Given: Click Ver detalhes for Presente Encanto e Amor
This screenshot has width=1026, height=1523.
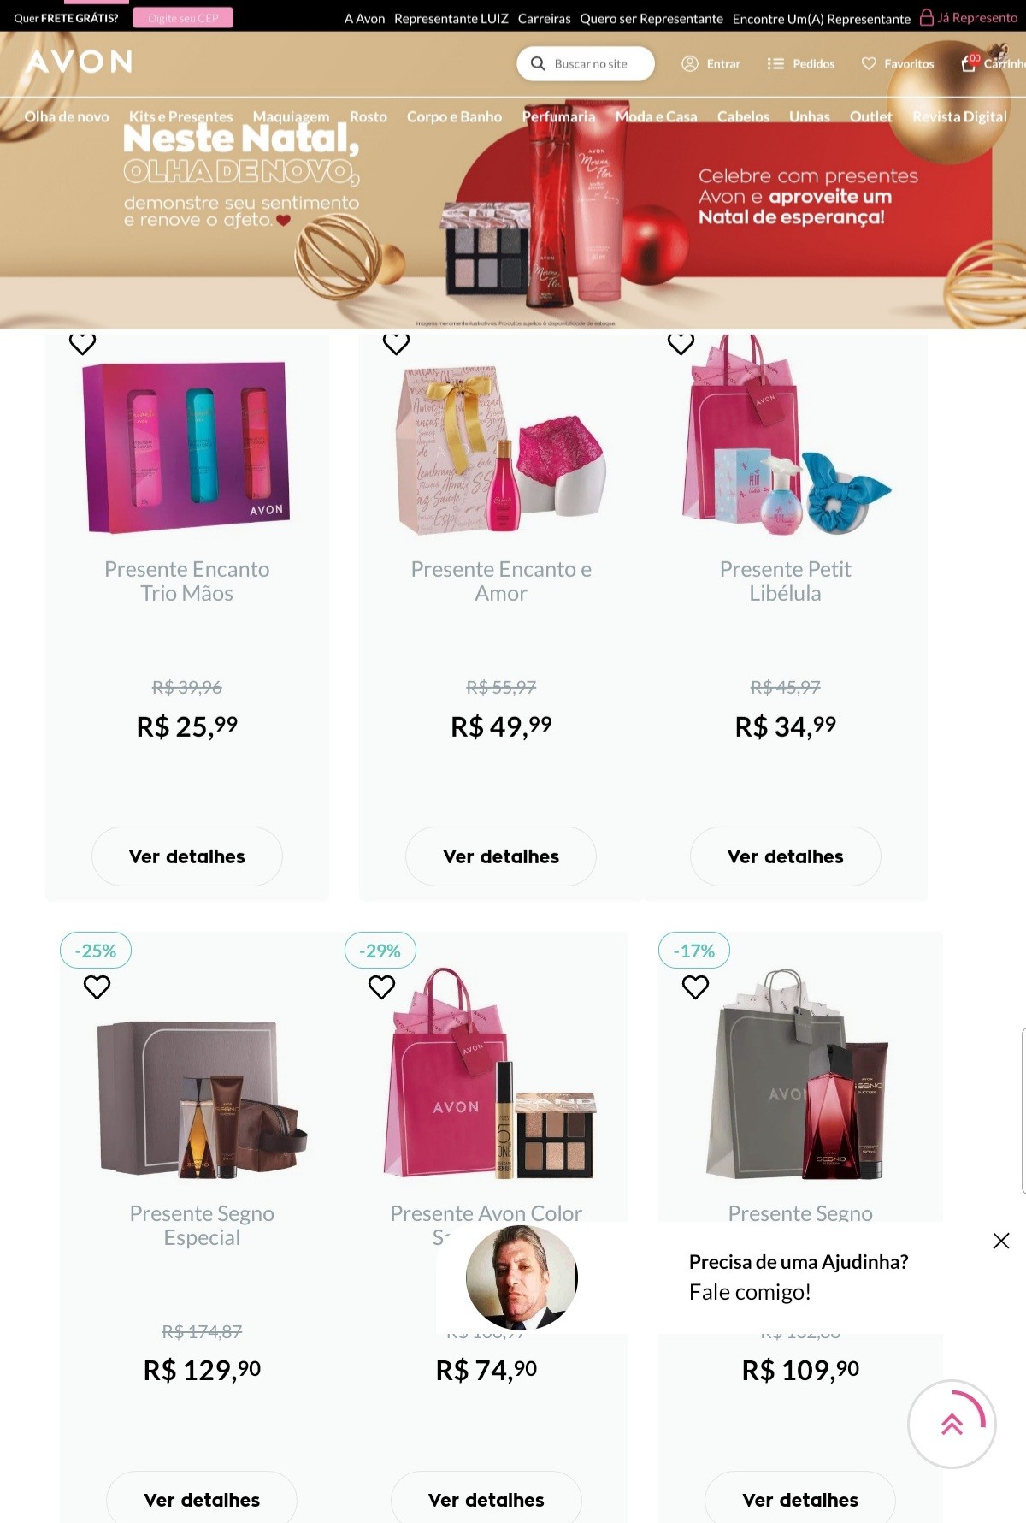Looking at the screenshot, I should (x=501, y=856).
